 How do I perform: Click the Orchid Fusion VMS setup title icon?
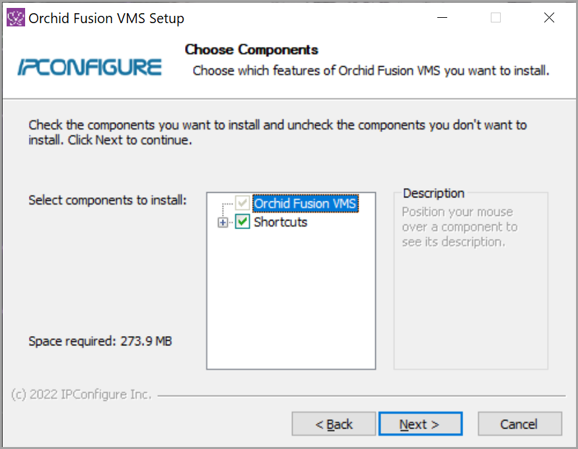(16, 18)
